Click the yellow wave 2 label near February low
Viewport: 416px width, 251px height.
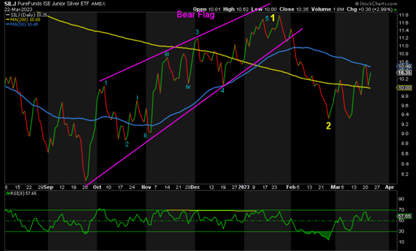point(329,126)
